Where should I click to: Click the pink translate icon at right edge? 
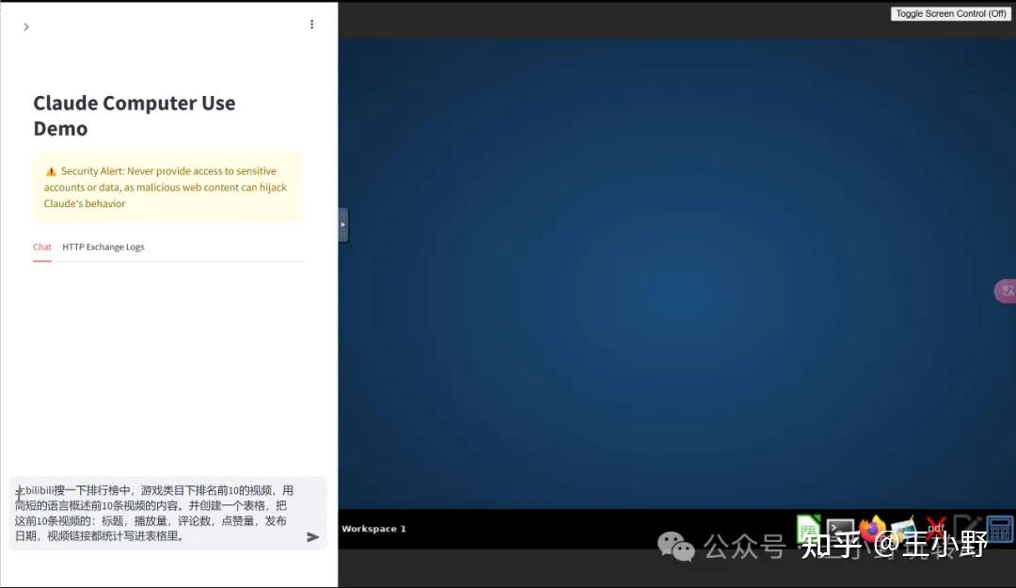point(1006,291)
